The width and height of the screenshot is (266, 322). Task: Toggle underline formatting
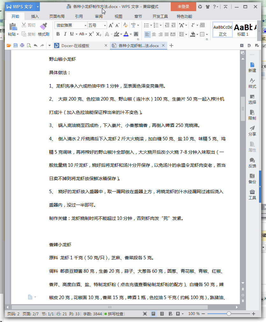[72, 34]
